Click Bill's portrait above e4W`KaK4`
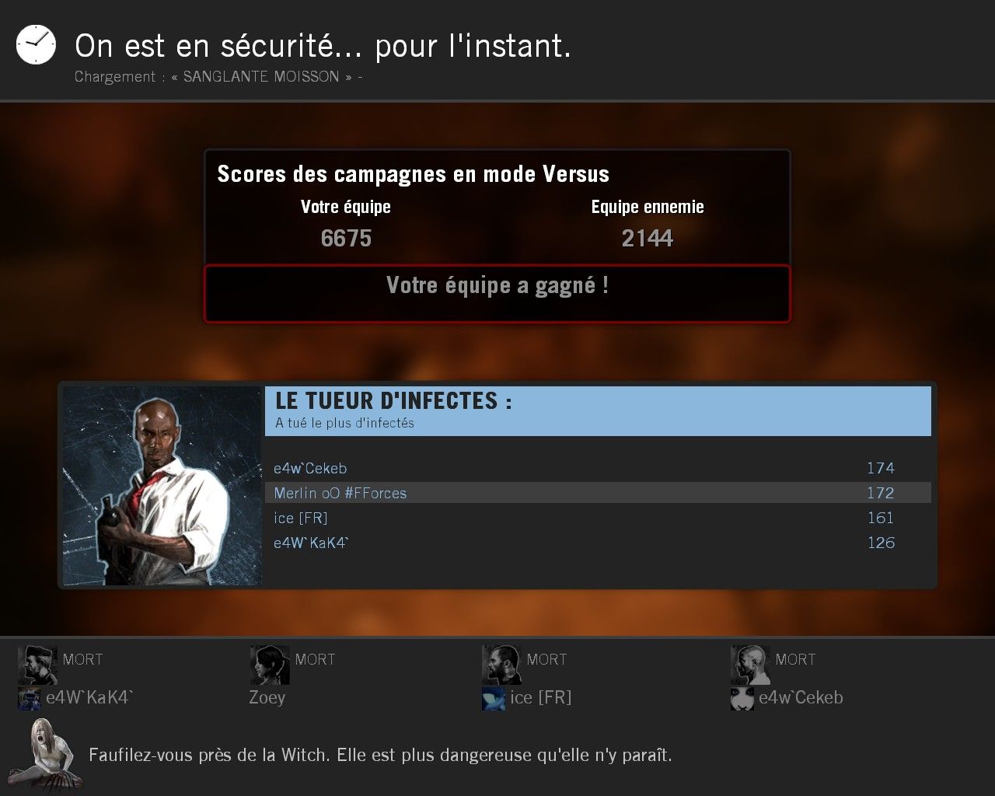This screenshot has height=796, width=995. coord(37,665)
